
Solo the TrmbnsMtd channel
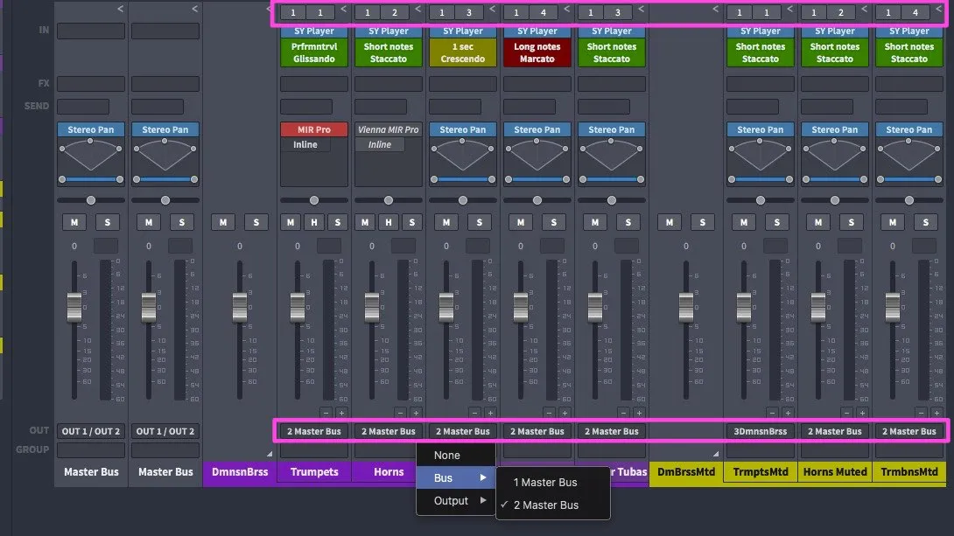click(x=925, y=222)
